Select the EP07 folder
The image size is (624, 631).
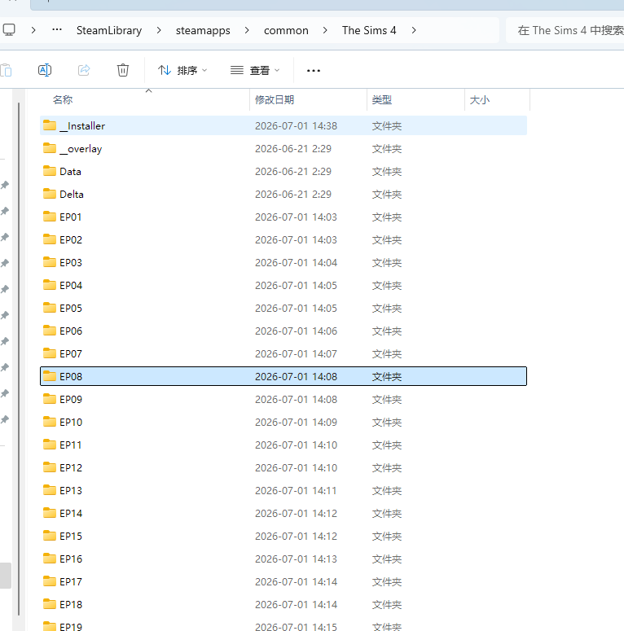pyautogui.click(x=283, y=353)
